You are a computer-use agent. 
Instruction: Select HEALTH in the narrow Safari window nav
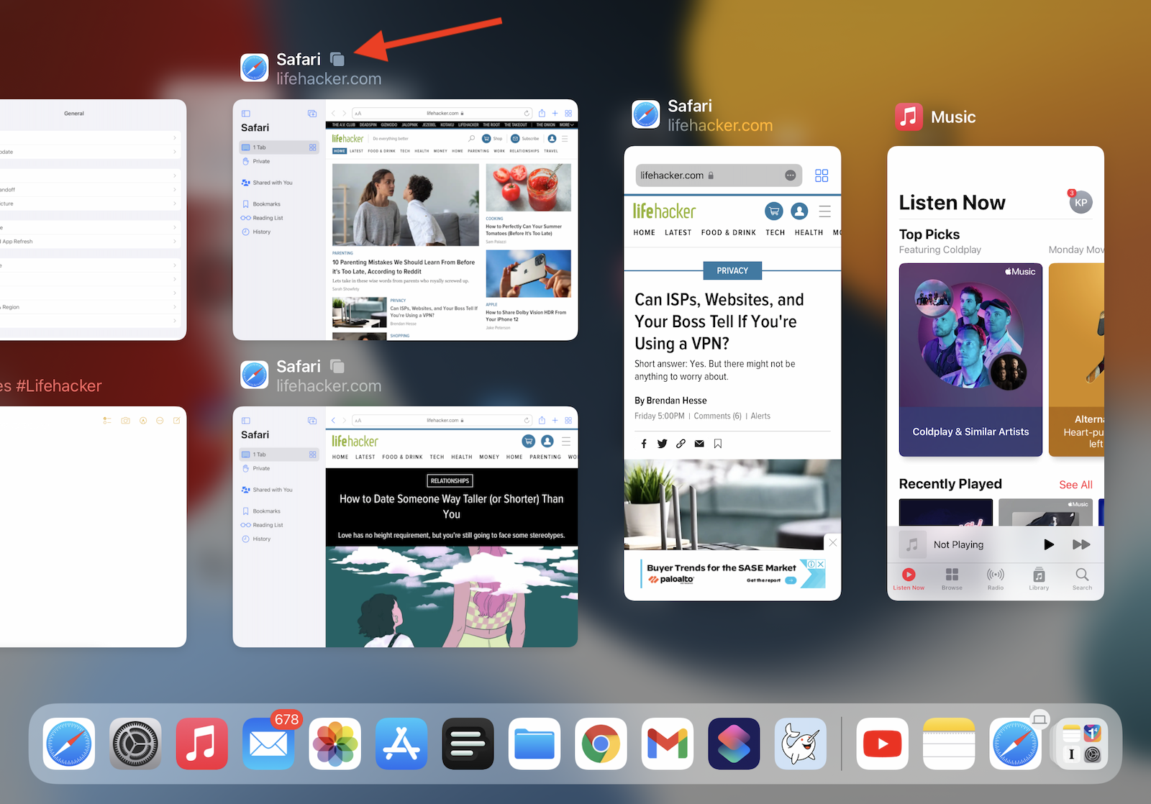point(809,233)
